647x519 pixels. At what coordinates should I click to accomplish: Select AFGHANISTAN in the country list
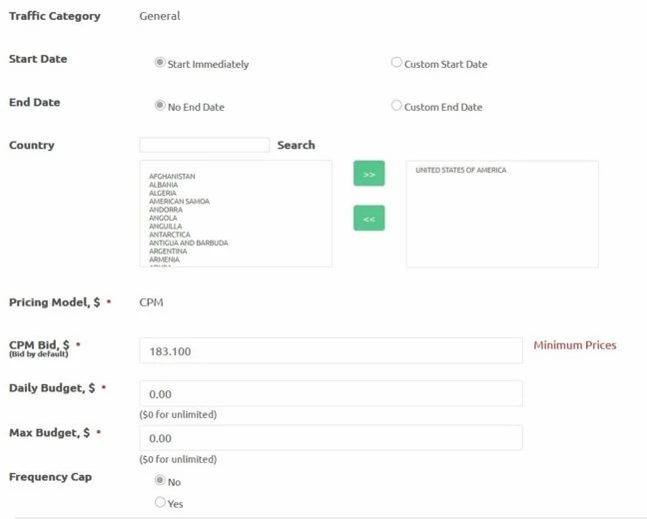point(172,177)
